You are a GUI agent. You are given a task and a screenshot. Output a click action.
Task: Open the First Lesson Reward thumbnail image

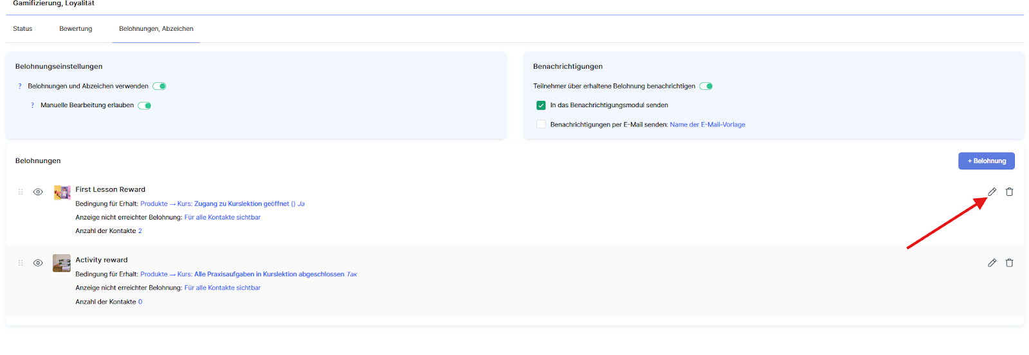62,192
